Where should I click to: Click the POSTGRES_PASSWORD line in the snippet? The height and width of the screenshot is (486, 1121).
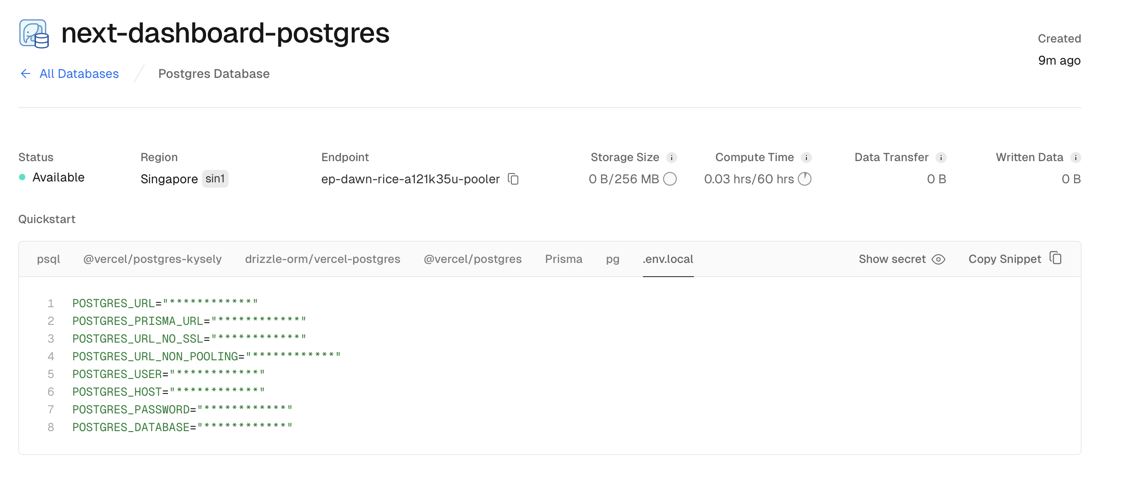click(x=182, y=409)
